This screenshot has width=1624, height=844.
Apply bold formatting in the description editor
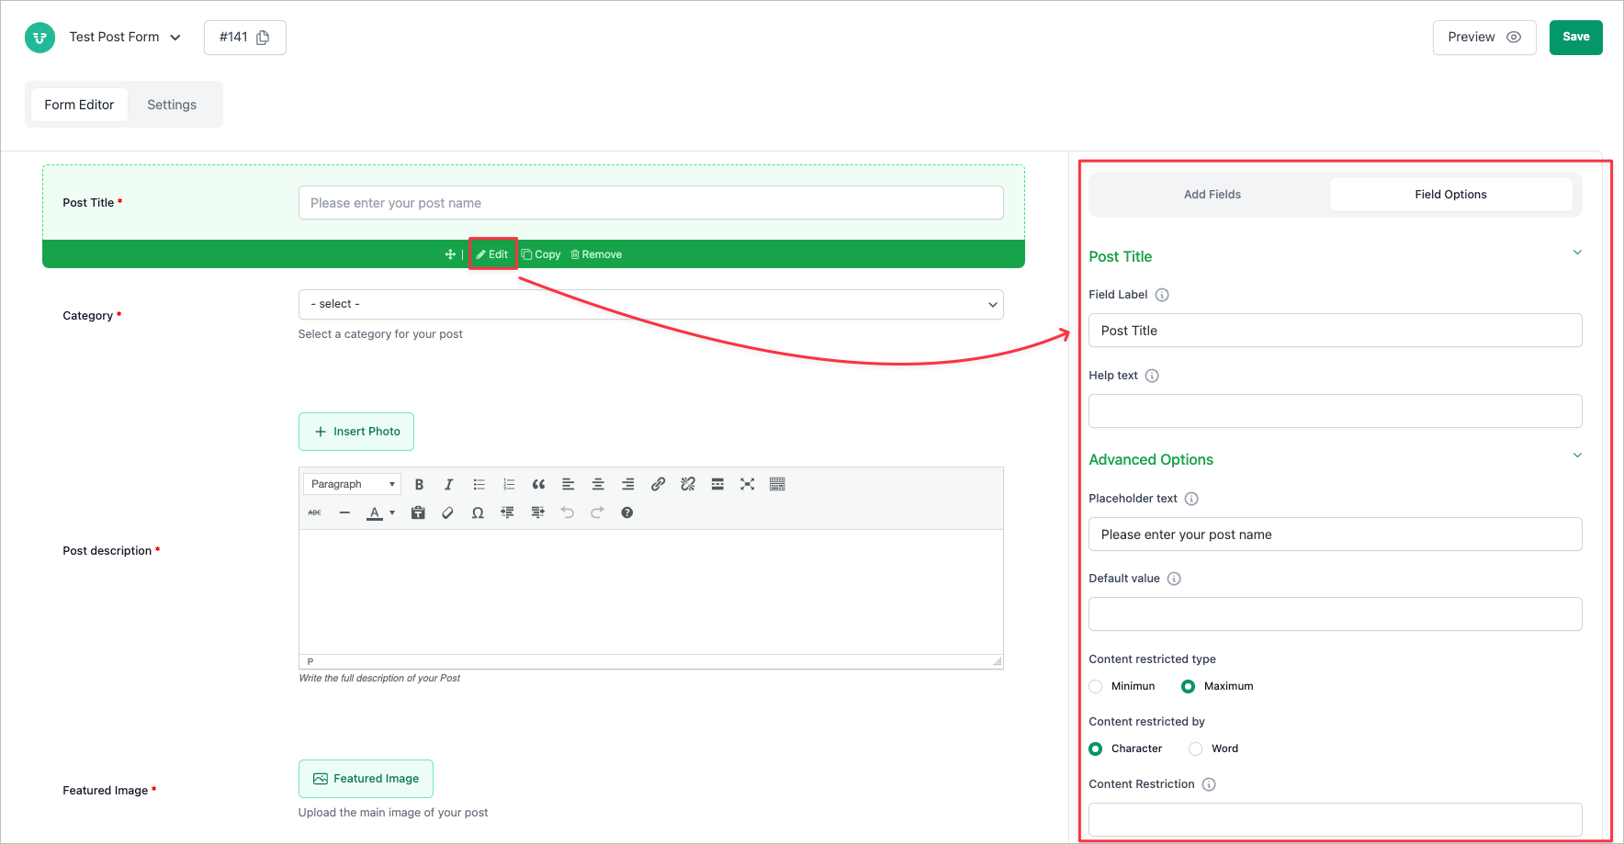coord(419,484)
